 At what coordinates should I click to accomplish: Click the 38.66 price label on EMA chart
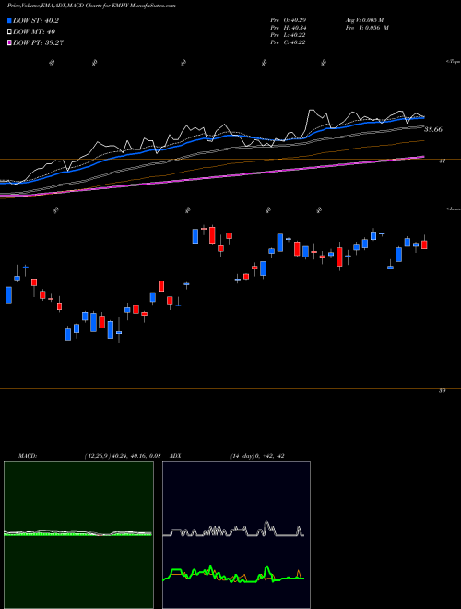click(433, 130)
